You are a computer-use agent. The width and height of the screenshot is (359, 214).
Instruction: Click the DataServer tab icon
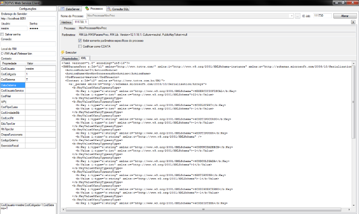click(62, 9)
